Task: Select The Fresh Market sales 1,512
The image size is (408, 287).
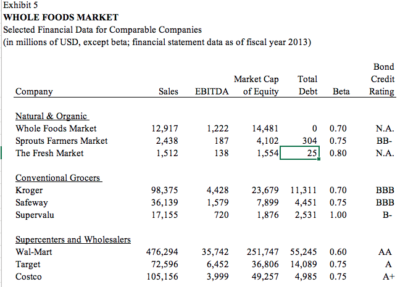Action: [167, 153]
